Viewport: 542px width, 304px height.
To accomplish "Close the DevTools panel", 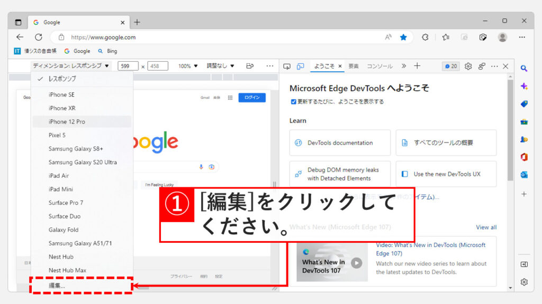I will pos(505,66).
